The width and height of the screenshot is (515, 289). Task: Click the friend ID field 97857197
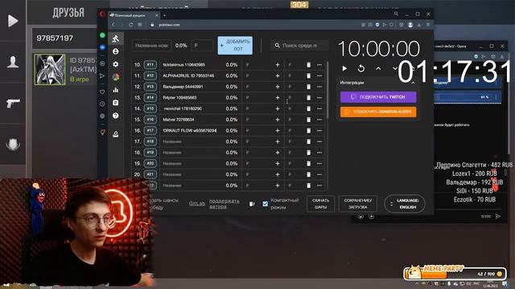(65, 38)
